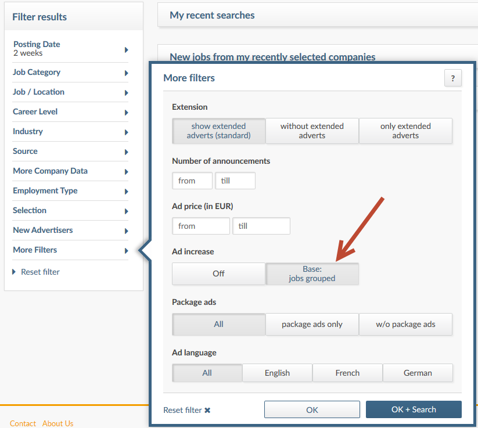Open the Career Level filter
478x428 pixels.
[x=127, y=112]
